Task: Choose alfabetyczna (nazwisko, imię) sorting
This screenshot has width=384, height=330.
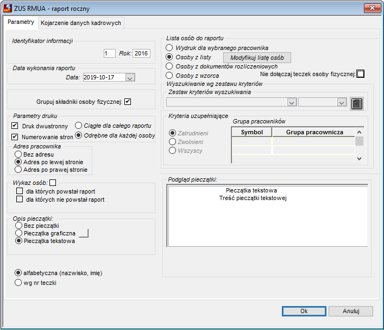Action: (x=18, y=272)
